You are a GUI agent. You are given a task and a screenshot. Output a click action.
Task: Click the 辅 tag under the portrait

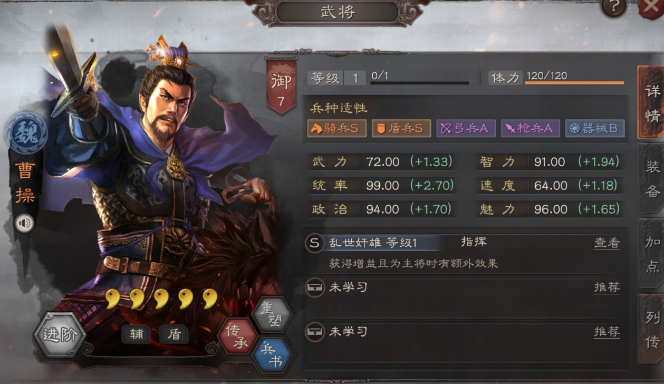pos(136,334)
